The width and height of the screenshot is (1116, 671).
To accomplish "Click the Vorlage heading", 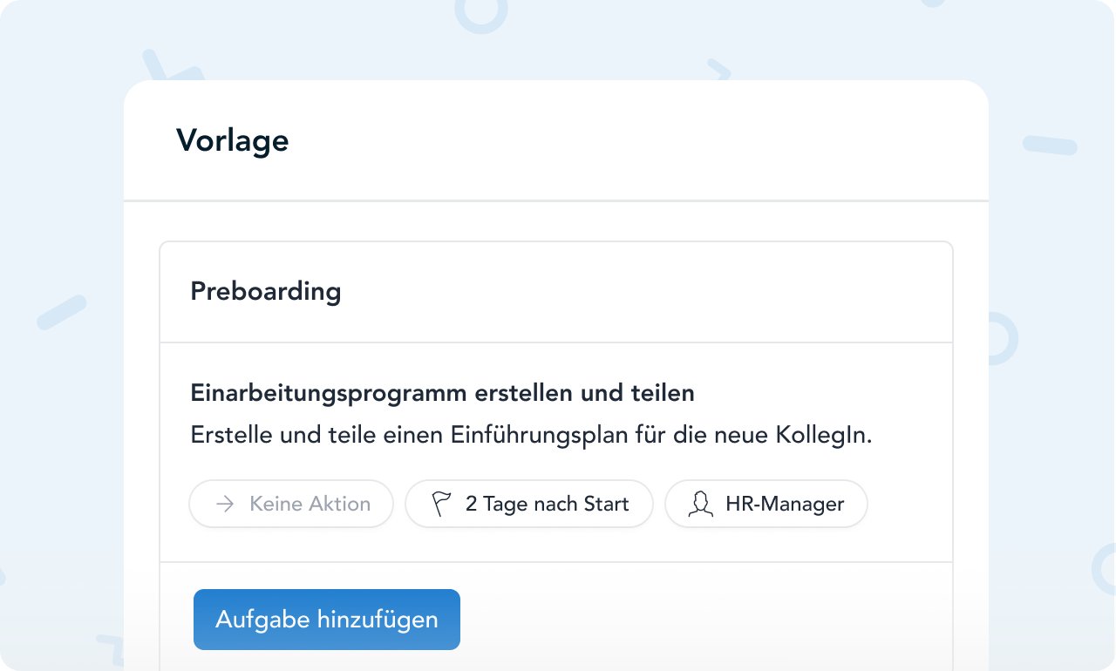I will (232, 139).
